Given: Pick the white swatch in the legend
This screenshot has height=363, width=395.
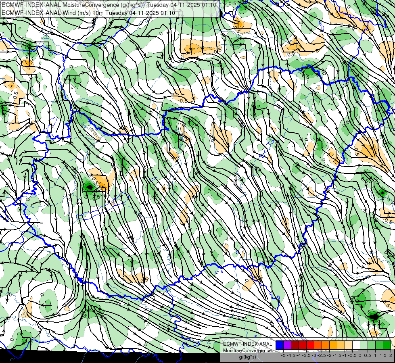Looking at the screenshot, I should click(x=356, y=345).
